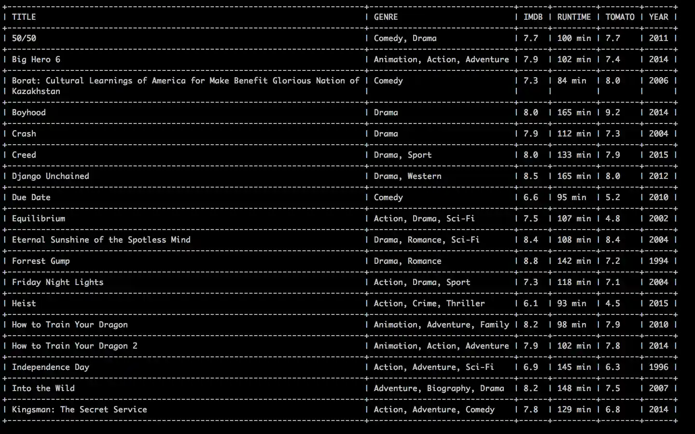Click the year 2002 for Equilibrium

coord(658,218)
